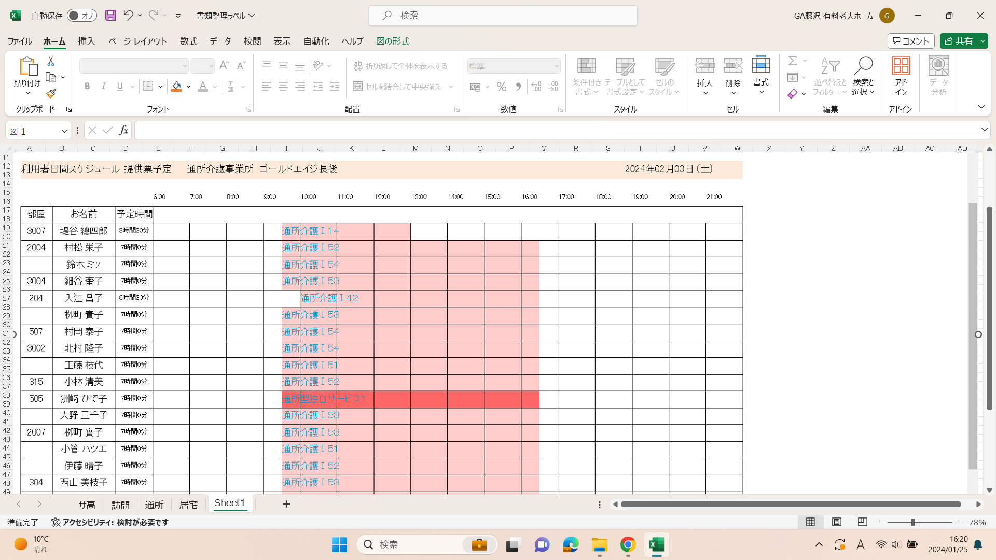Click the taskbar Chrome icon
Viewport: 996px width, 560px height.
coord(628,545)
